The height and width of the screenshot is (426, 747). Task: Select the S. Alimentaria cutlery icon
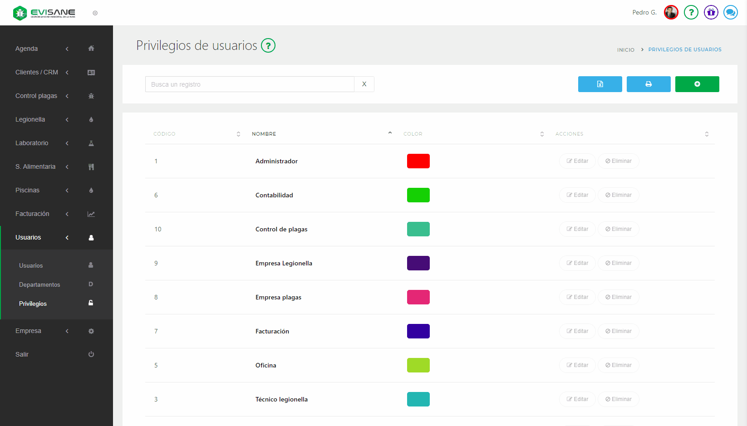coord(91,166)
